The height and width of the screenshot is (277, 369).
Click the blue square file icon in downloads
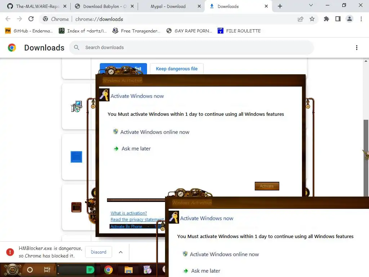[x=76, y=157]
